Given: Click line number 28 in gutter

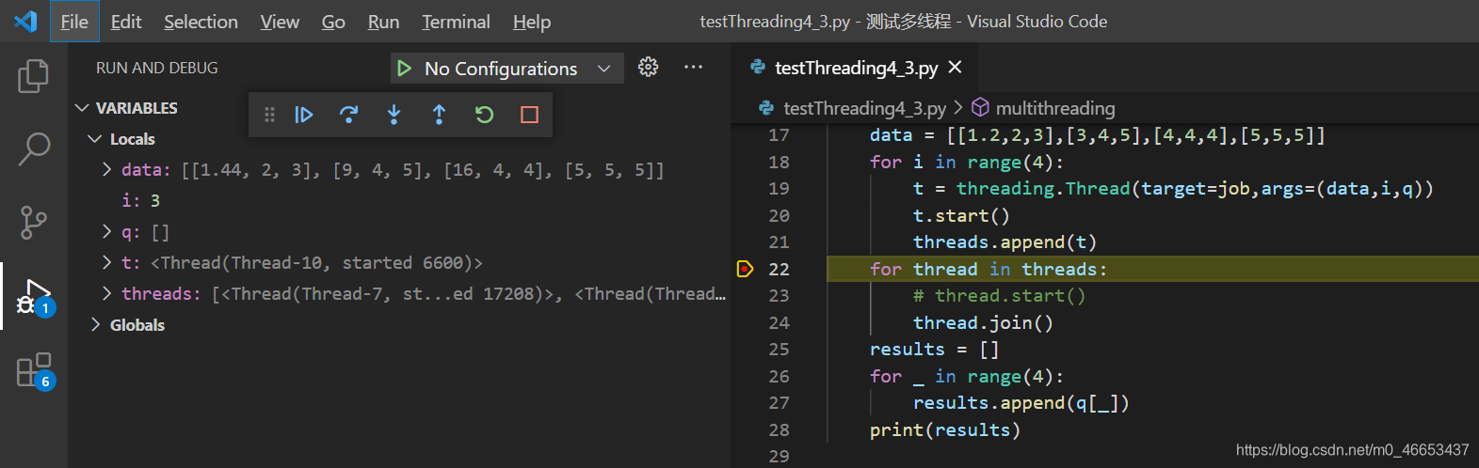Looking at the screenshot, I should pos(779,429).
